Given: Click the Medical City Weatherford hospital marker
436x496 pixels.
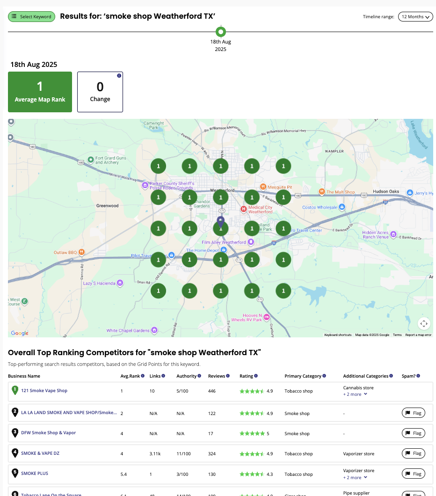Looking at the screenshot, I should pos(243,209).
